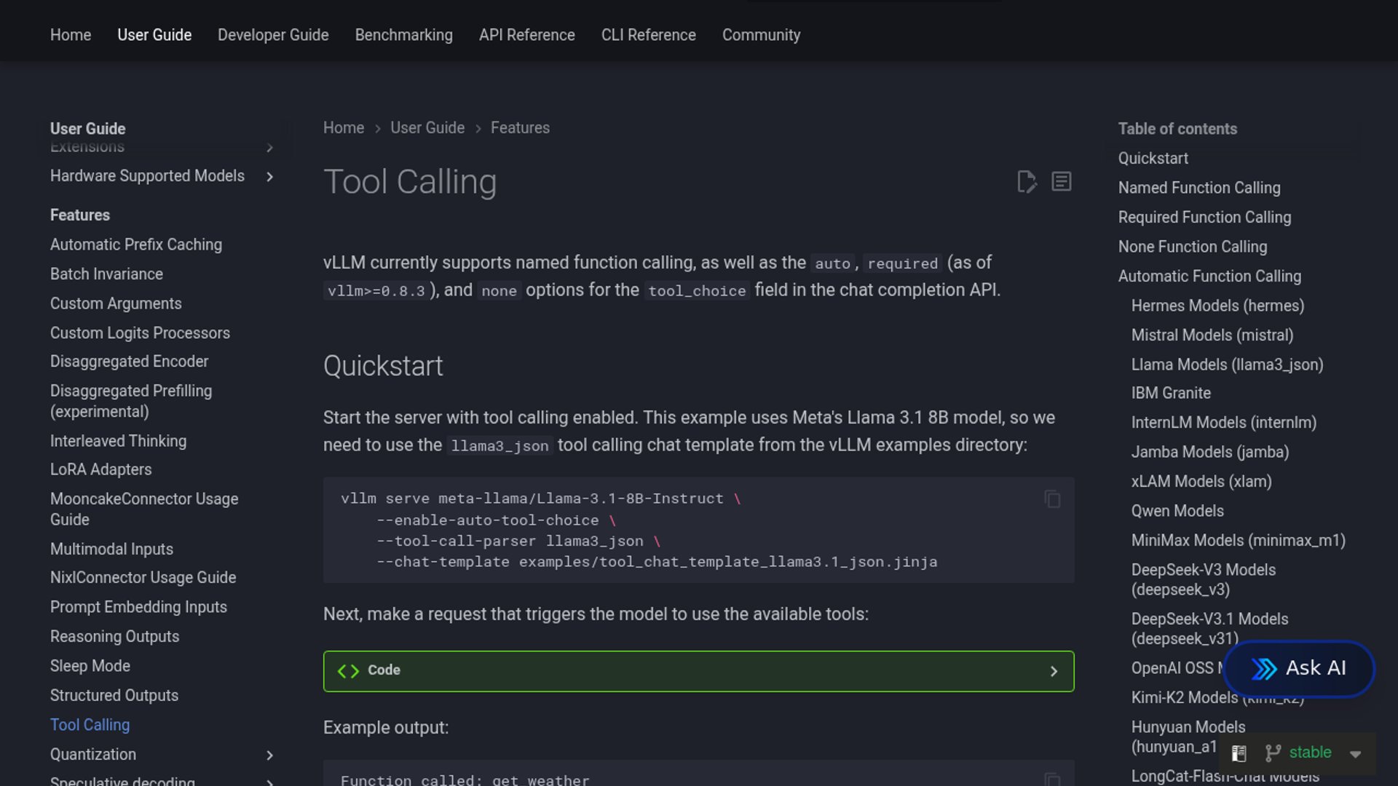Copy the vllm serve command code block
1398x786 pixels.
[x=1051, y=499]
